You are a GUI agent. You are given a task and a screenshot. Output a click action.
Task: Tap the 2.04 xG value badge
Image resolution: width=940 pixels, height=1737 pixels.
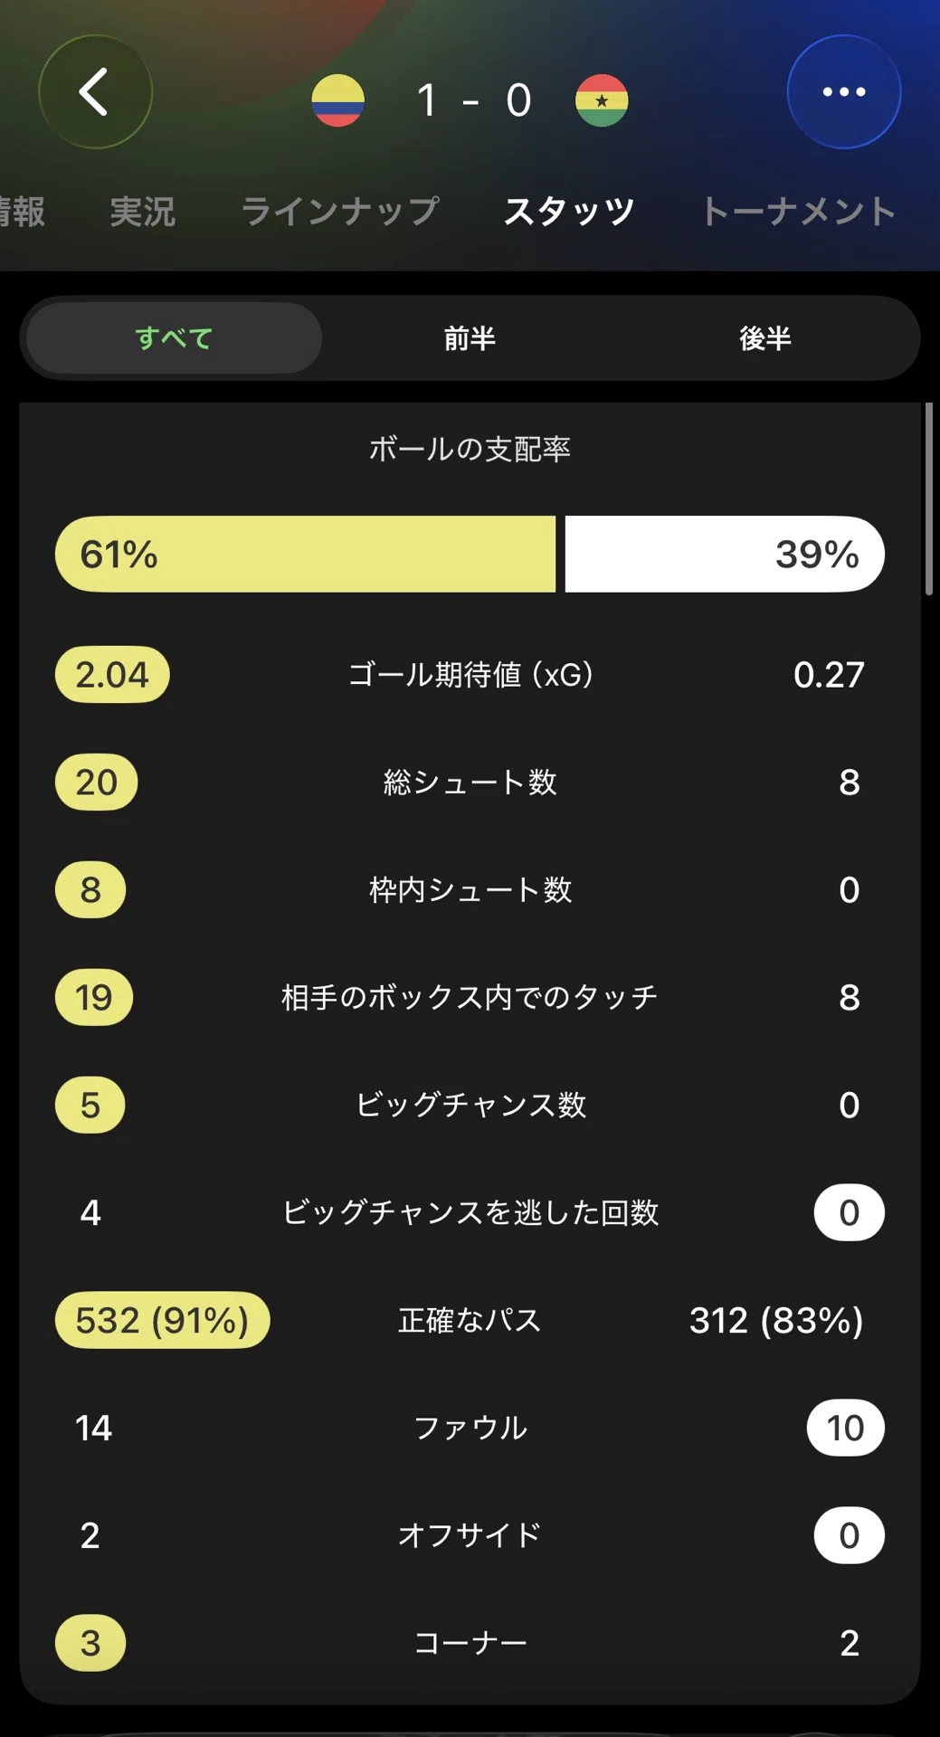112,675
